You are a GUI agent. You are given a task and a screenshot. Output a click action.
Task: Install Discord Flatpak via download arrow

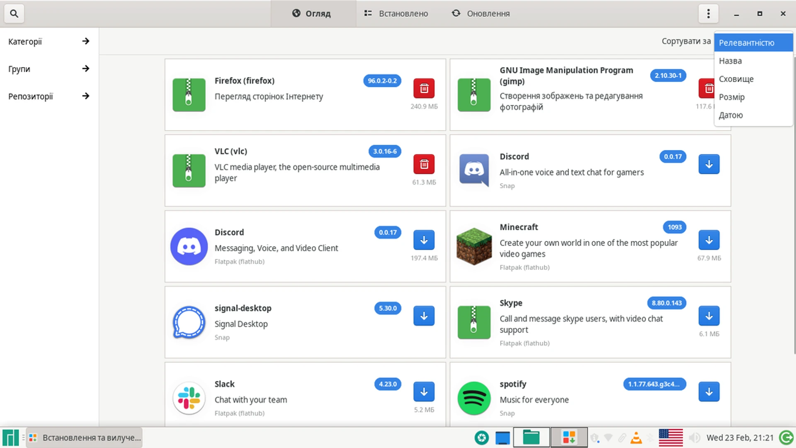424,240
